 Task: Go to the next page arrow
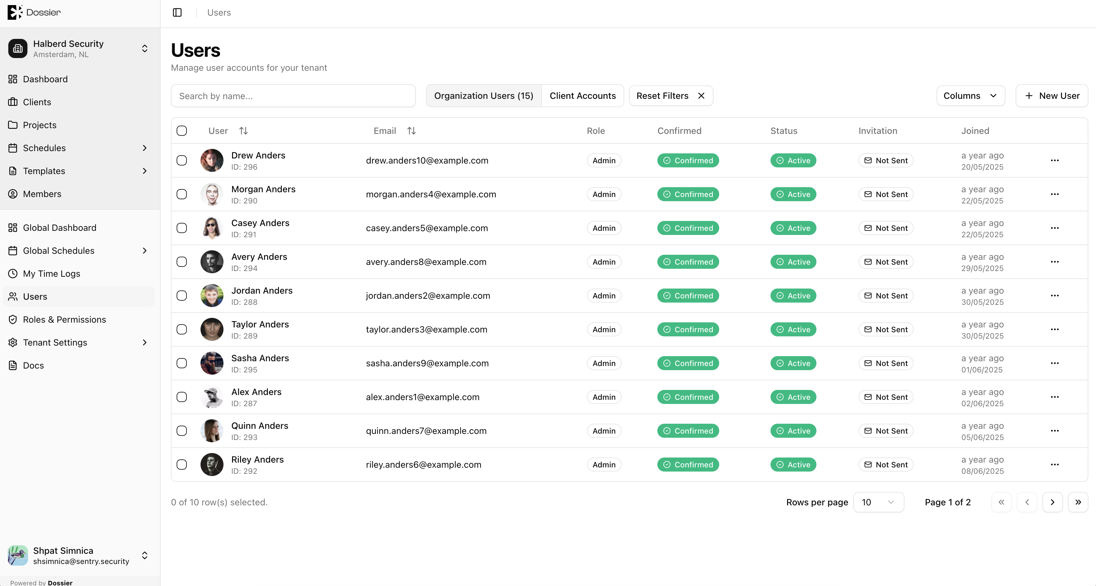pos(1053,502)
